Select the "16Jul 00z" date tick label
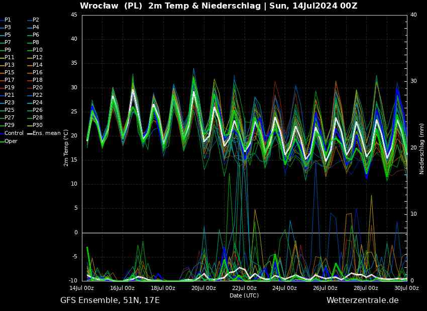Viewport: 427px width, 311px height. [122, 288]
